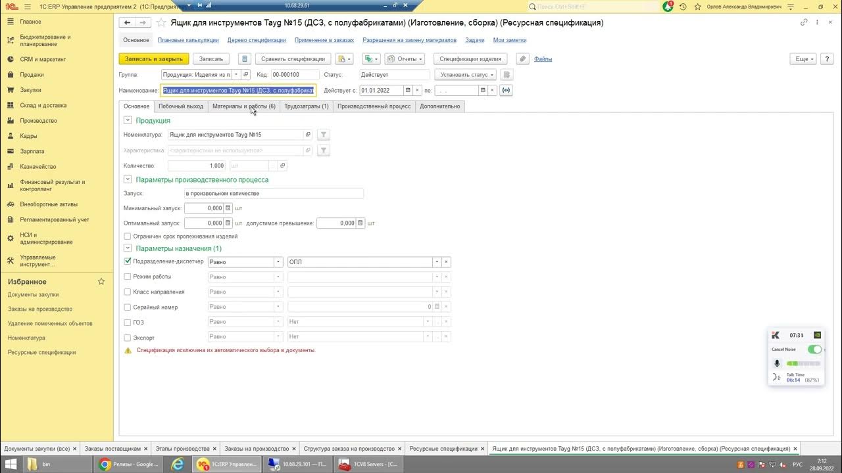Open the Еще menu
842x473 pixels.
(803, 58)
